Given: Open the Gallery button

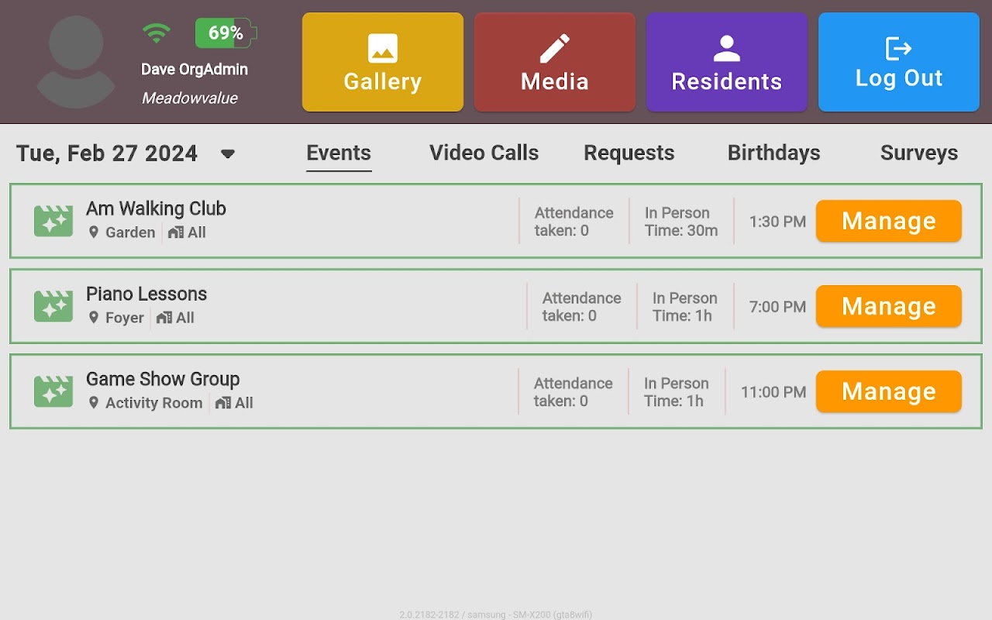Looking at the screenshot, I should coord(383,62).
